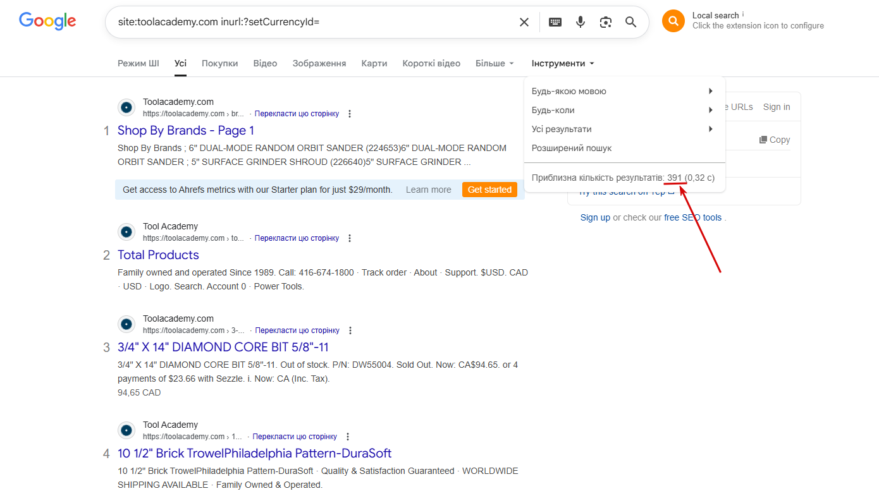Translate the Total Products result page
Viewport: 879px width, 503px height.
(297, 238)
